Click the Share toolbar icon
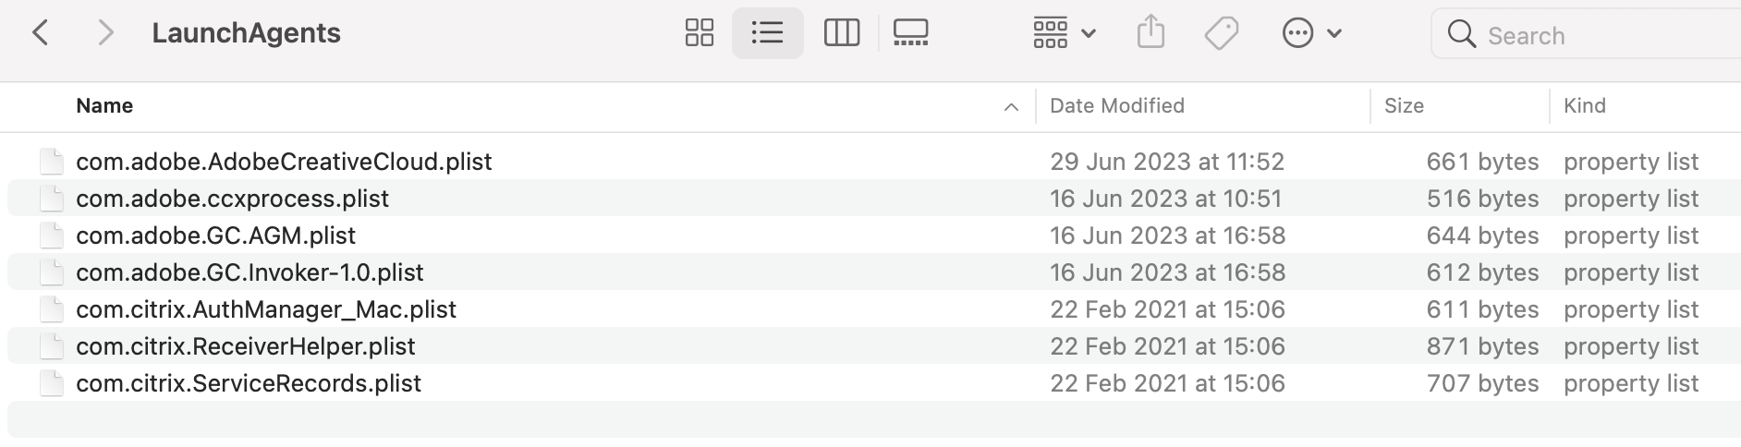 (1151, 33)
